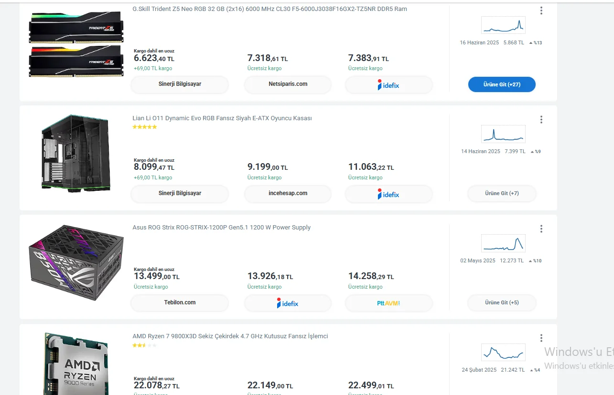614x395 pixels.
Task: Click the Lian Li case star rating
Action: pyautogui.click(x=144, y=127)
